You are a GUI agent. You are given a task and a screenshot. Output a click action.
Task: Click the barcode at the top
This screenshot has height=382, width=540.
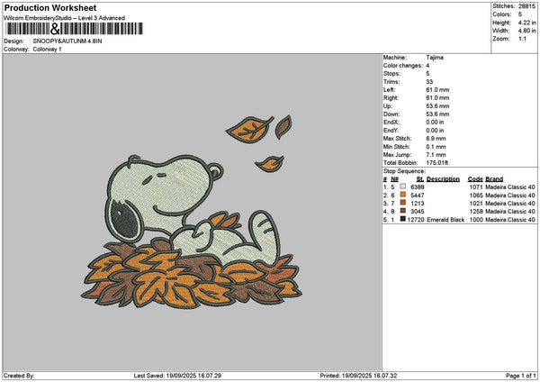(74, 29)
